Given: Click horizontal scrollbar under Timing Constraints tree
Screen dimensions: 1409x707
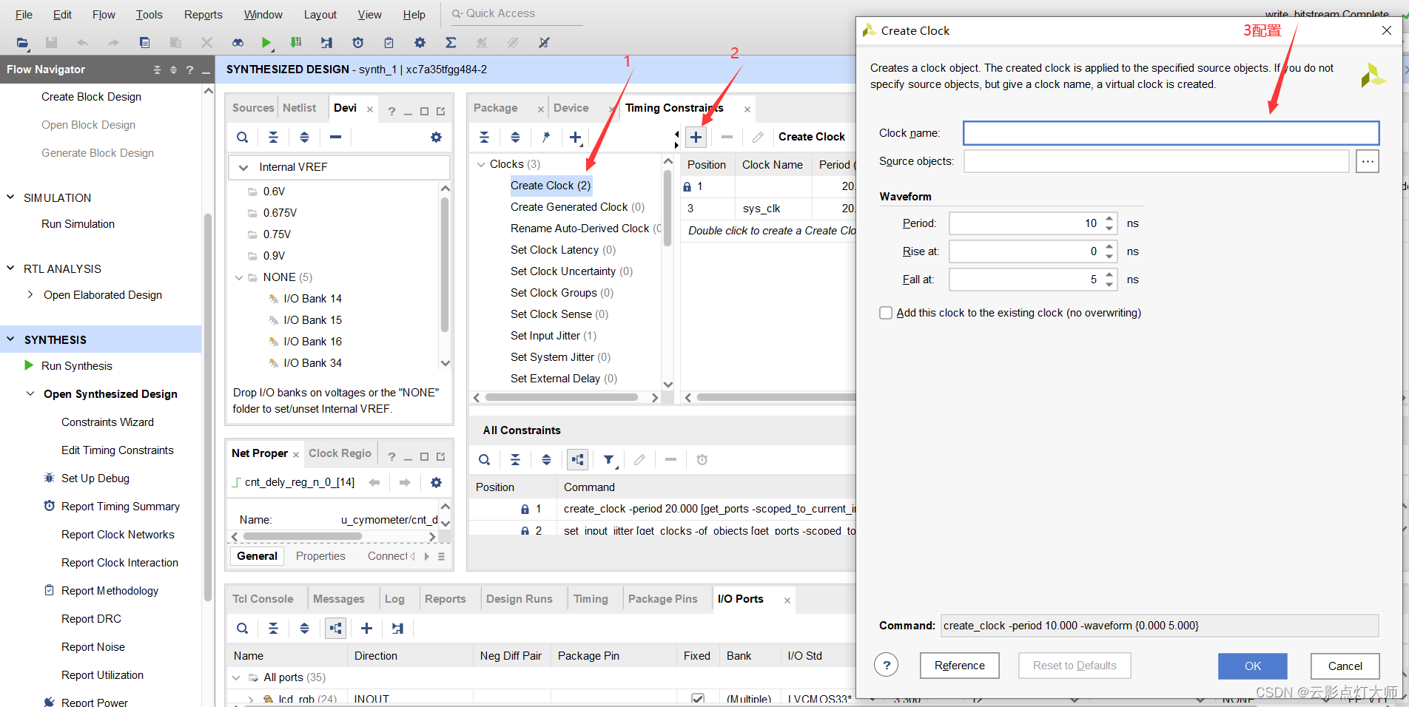Looking at the screenshot, I should (x=561, y=397).
